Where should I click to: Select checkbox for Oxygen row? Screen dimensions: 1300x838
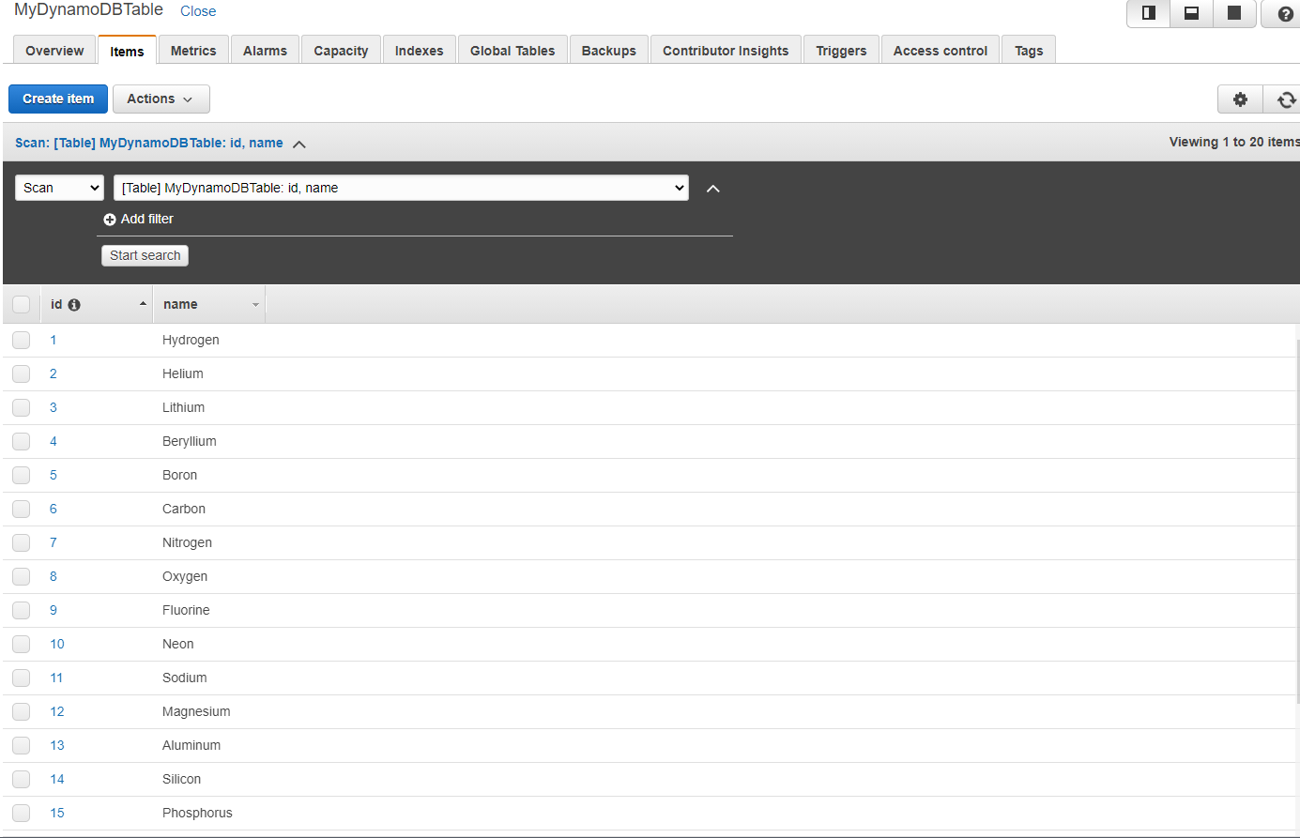tap(21, 576)
